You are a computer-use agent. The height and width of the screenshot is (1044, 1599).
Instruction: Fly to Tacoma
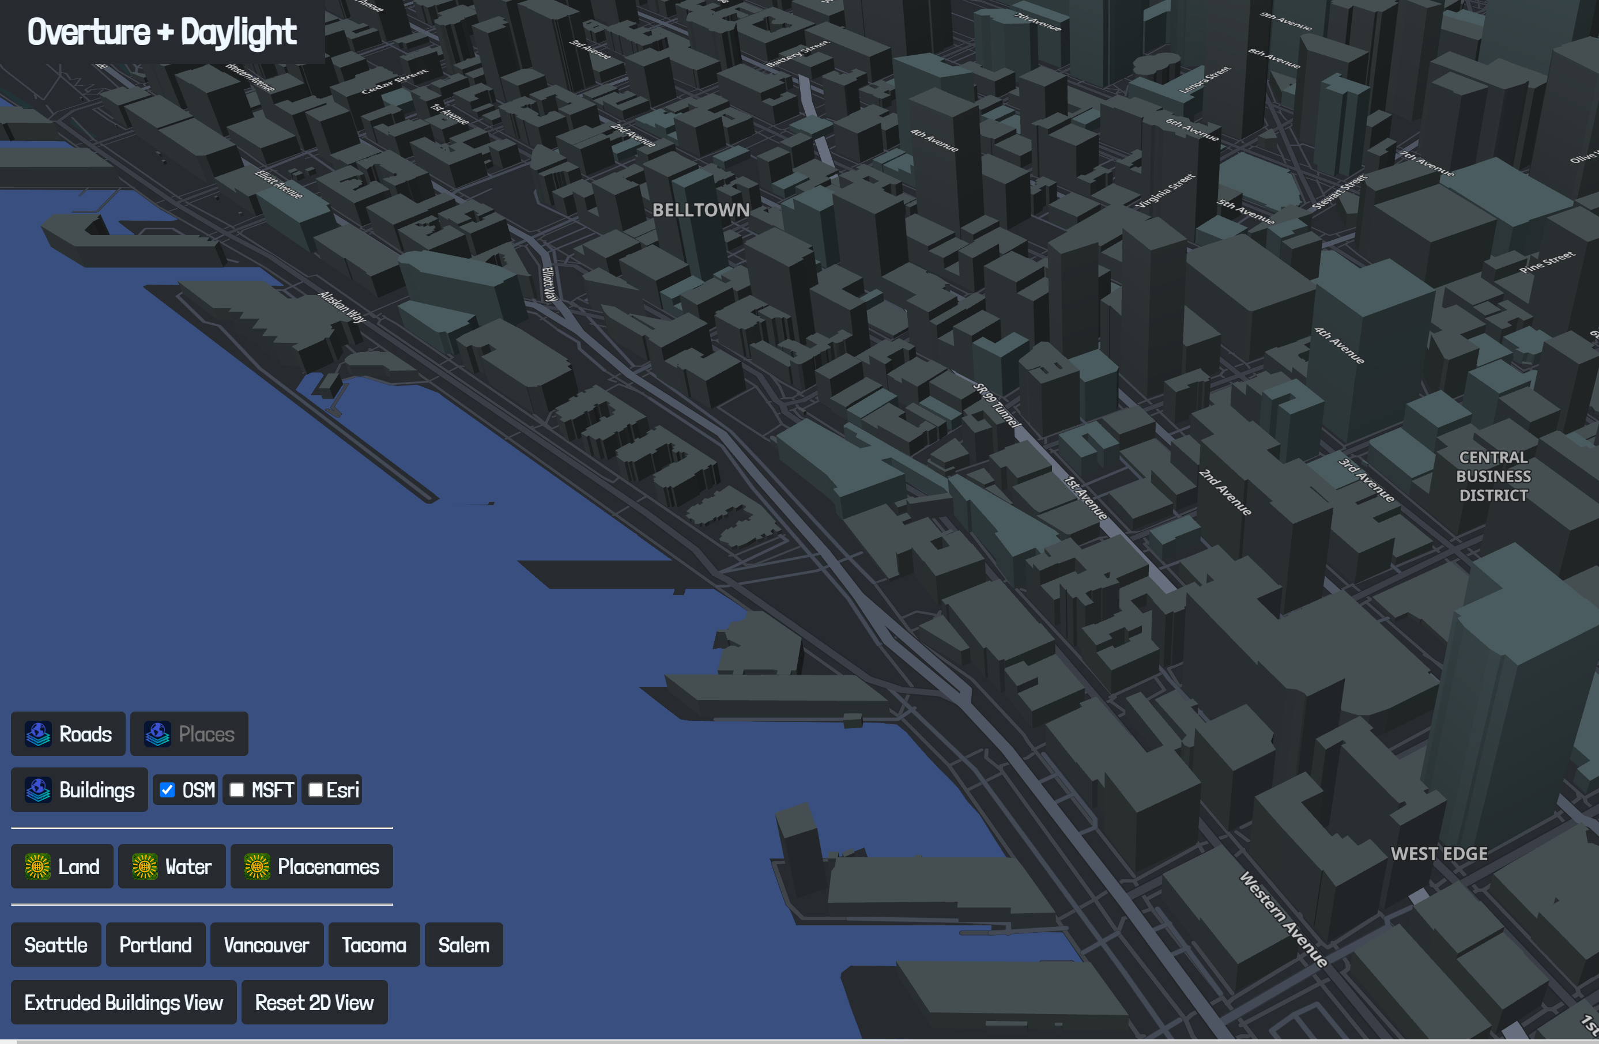point(374,945)
